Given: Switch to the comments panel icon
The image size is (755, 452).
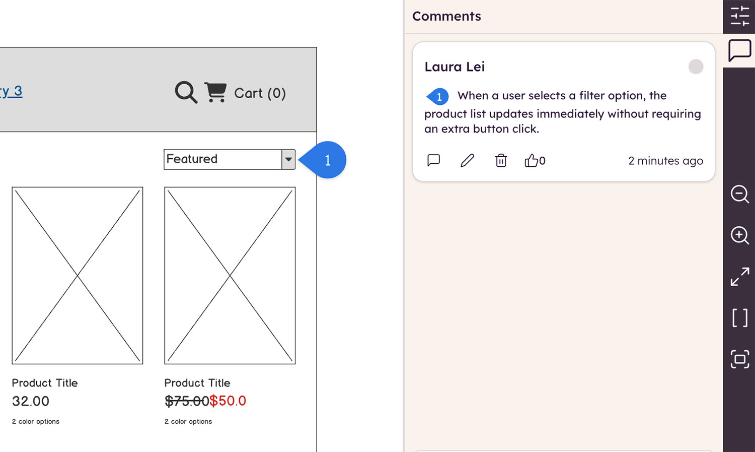Looking at the screenshot, I should (x=739, y=50).
